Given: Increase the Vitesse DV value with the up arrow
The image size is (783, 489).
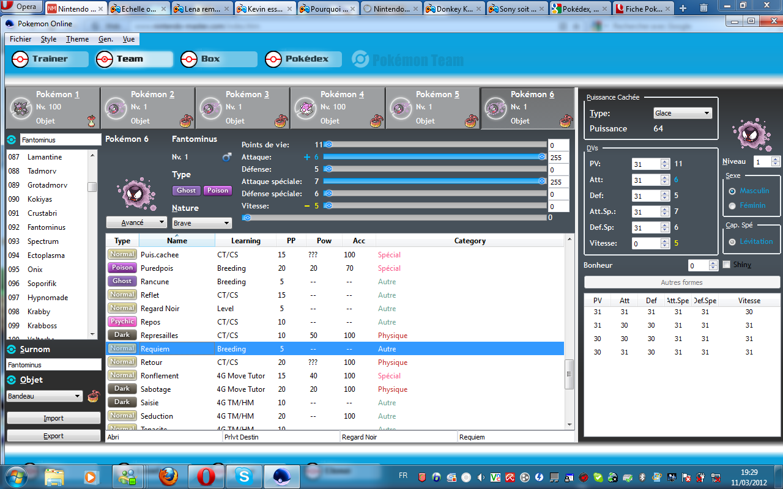Looking at the screenshot, I should click(x=665, y=241).
